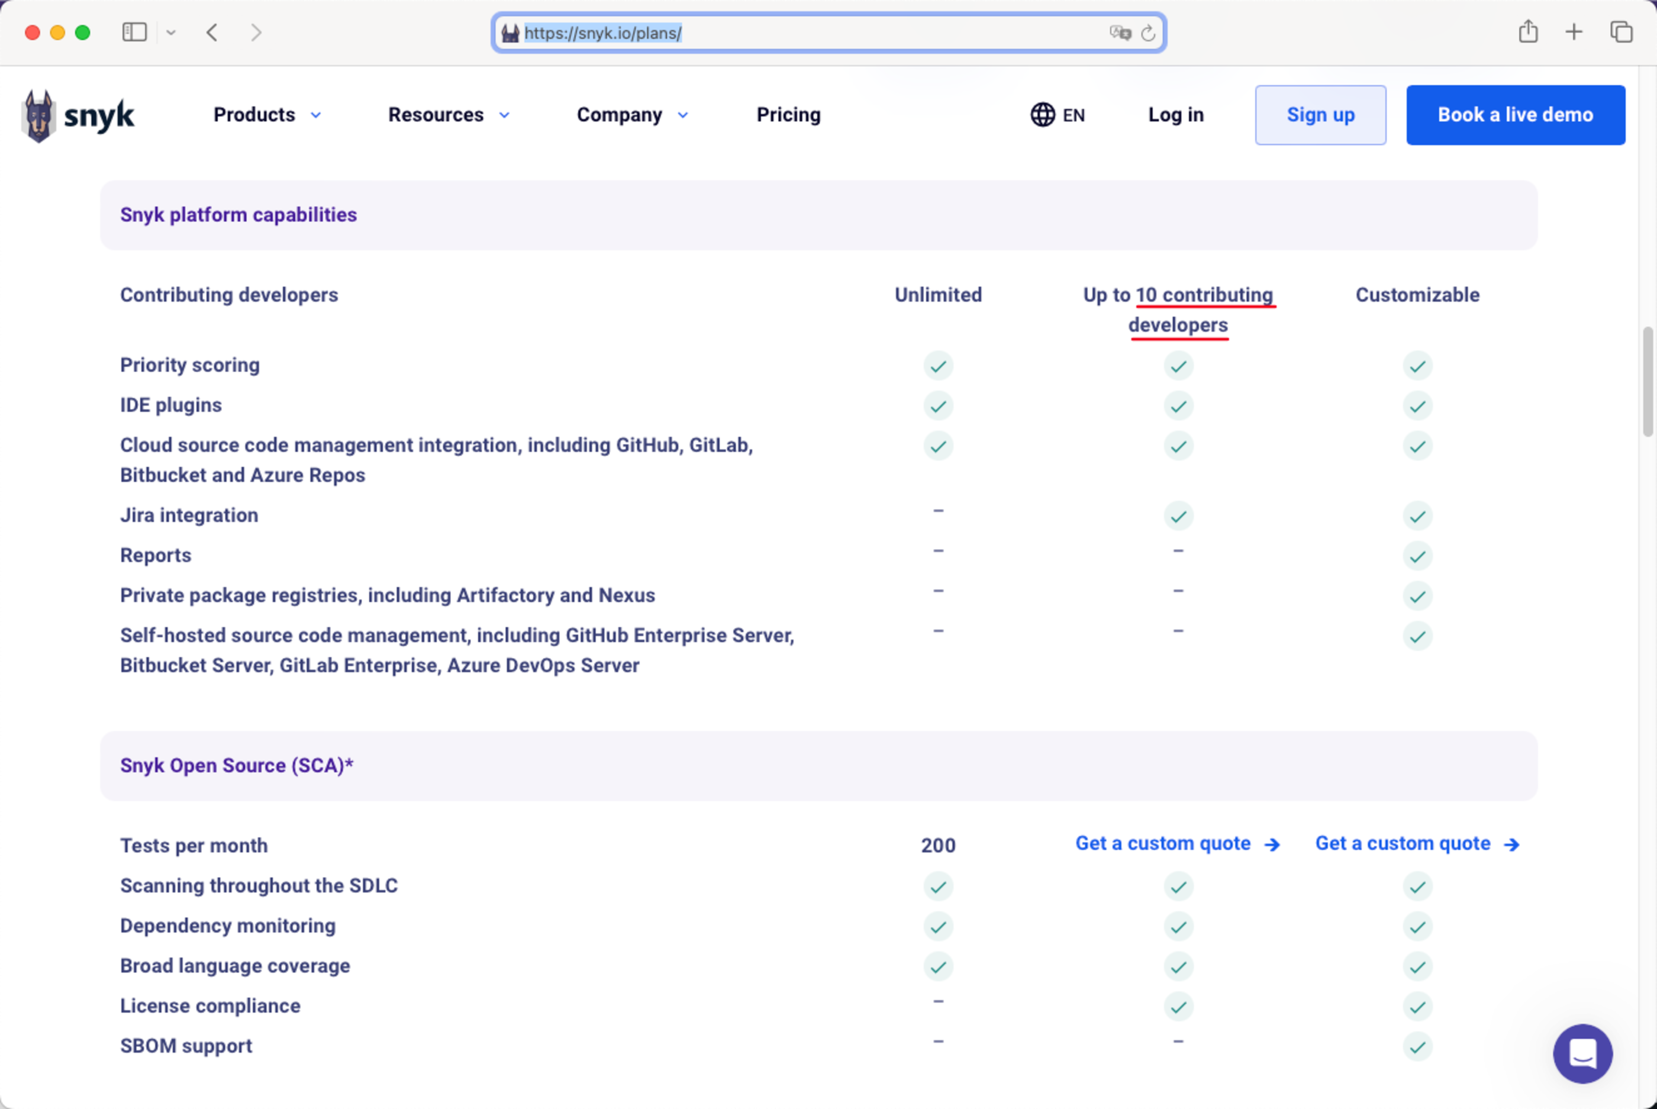Expand the Products menu
1657x1109 pixels.
pos(267,115)
